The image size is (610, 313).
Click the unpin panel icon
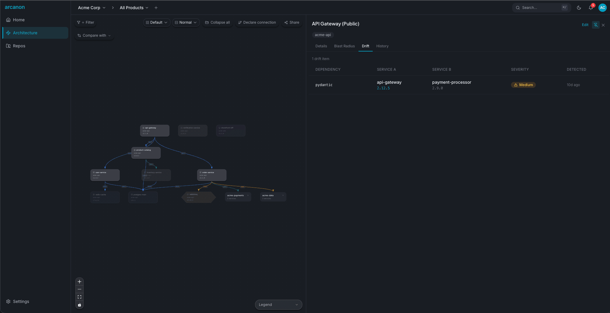(596, 25)
